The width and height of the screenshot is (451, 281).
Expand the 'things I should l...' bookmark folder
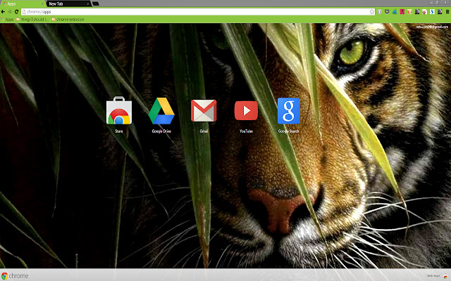pyautogui.click(x=32, y=20)
